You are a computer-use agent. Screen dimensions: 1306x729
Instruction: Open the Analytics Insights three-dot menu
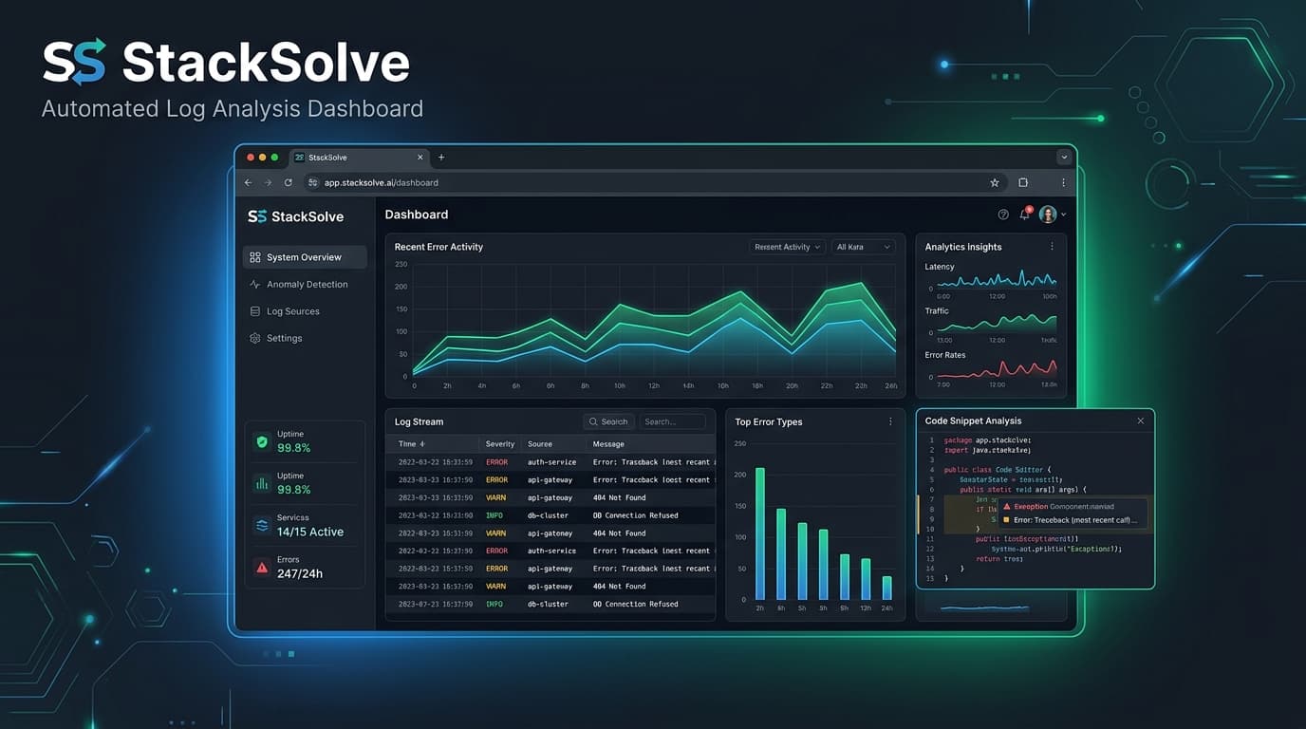(x=1052, y=247)
